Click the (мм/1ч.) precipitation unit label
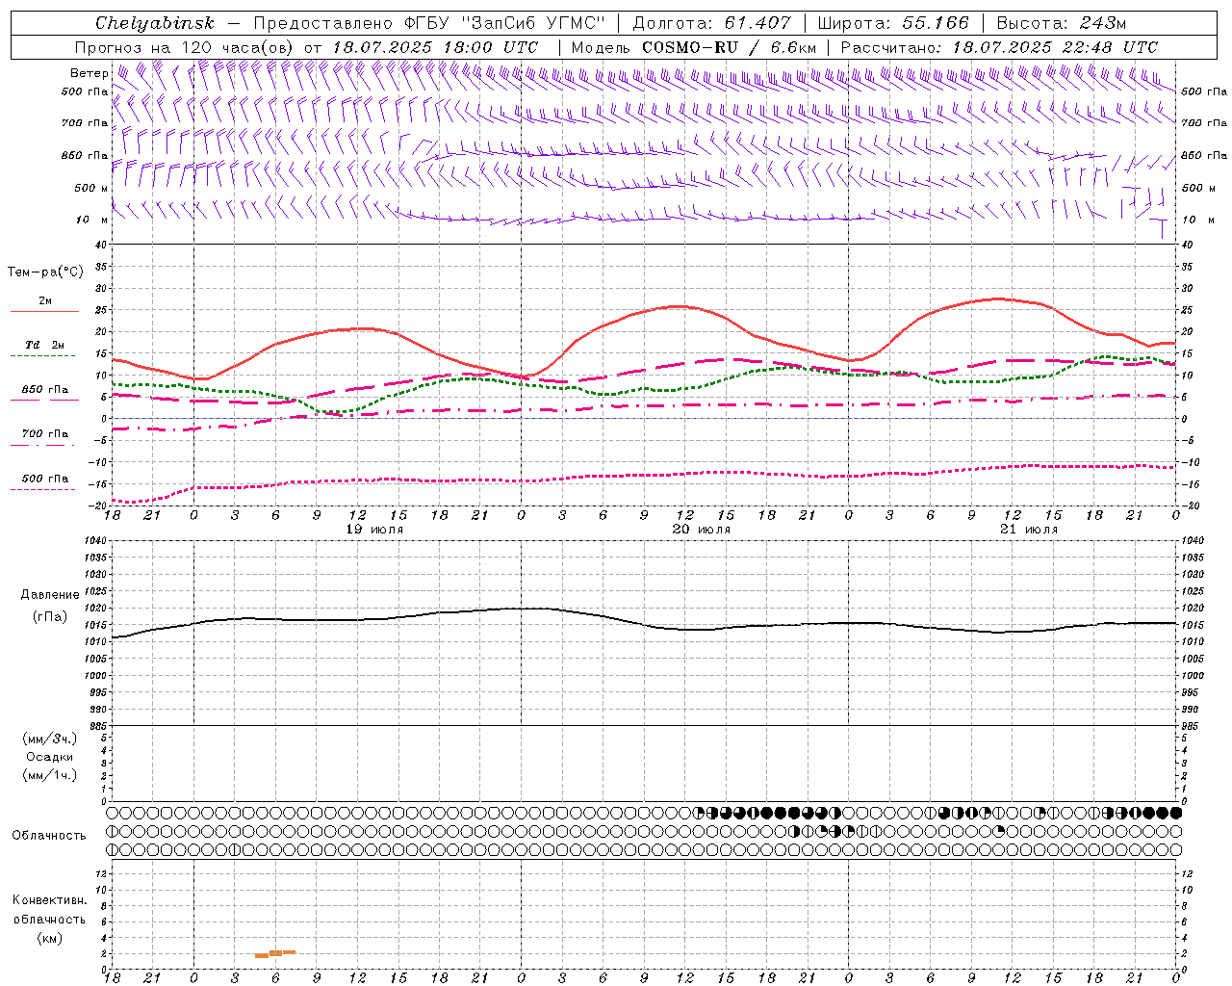This screenshot has height=986, width=1232. click(x=49, y=775)
